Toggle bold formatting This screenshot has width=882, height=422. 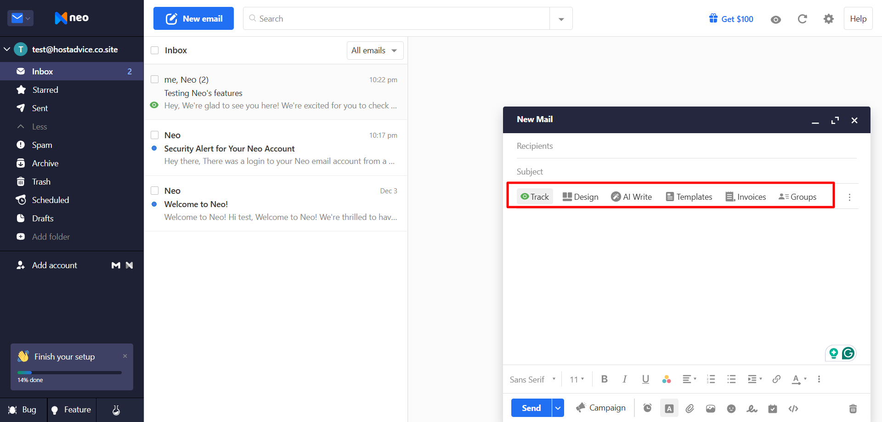coord(605,379)
